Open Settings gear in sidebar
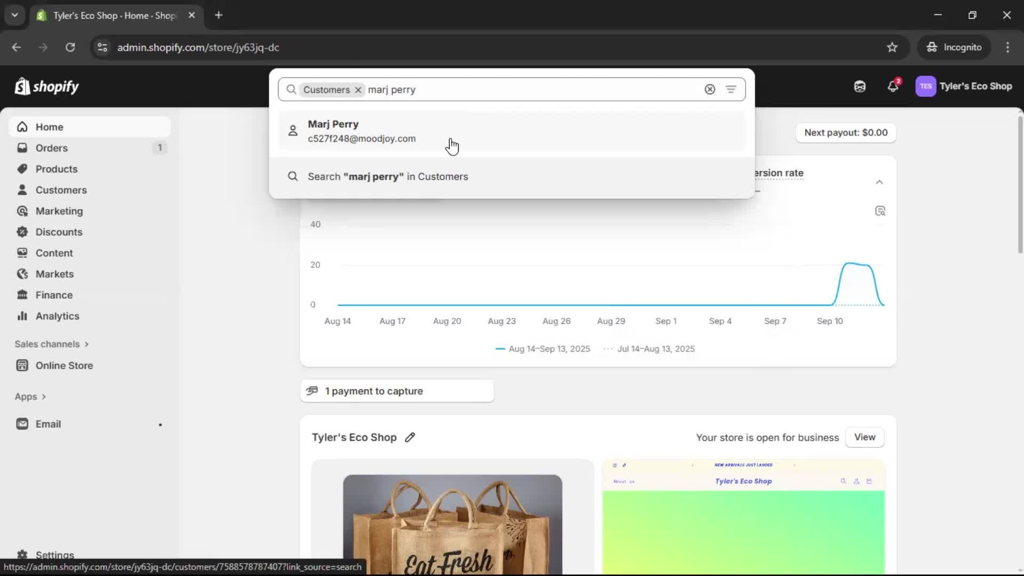Screen dimensions: 1024x576 [22, 555]
